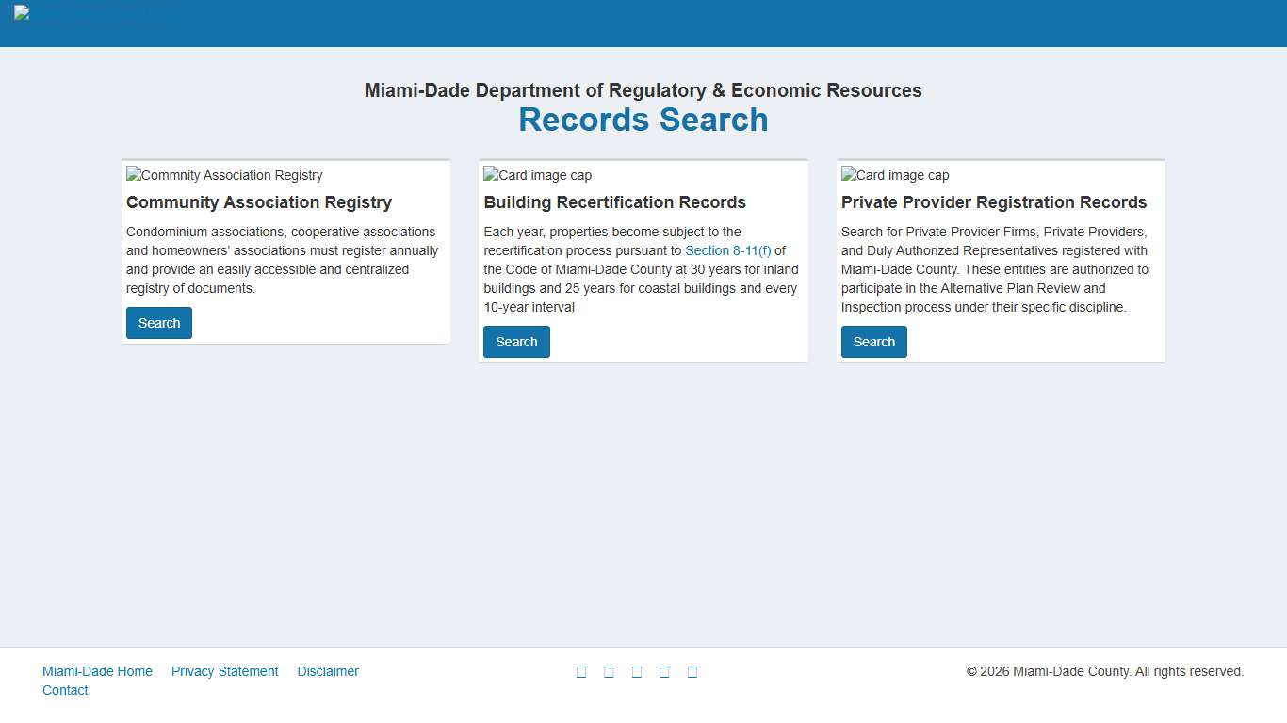
Task: Click the Community Association Registry card image
Action: [223, 175]
